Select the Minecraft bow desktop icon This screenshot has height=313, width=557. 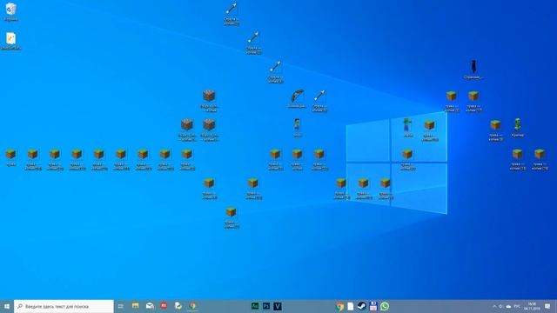click(x=298, y=98)
